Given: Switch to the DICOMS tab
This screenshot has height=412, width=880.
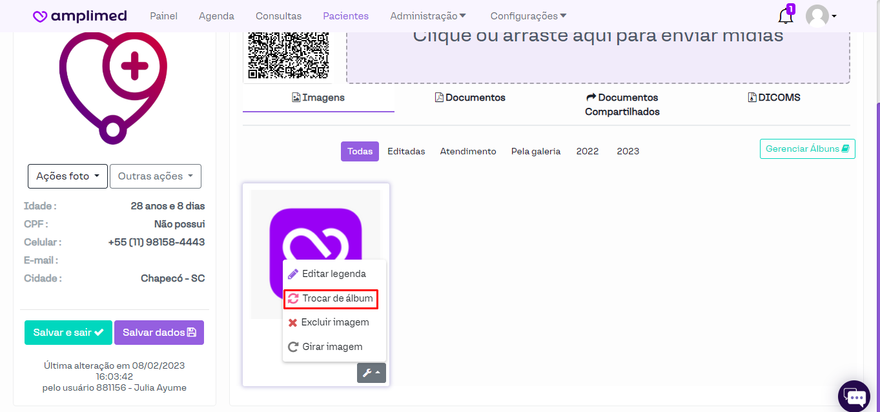Looking at the screenshot, I should pyautogui.click(x=774, y=98).
